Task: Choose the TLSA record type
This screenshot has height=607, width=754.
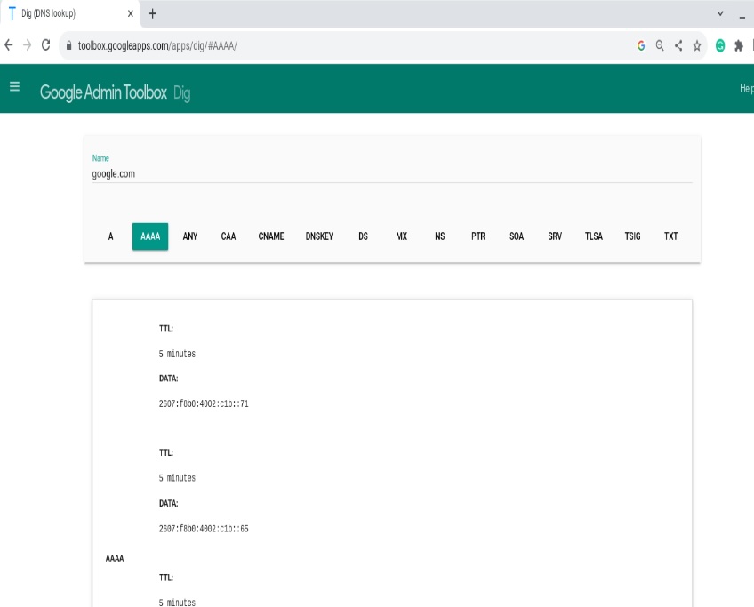Action: (x=594, y=236)
